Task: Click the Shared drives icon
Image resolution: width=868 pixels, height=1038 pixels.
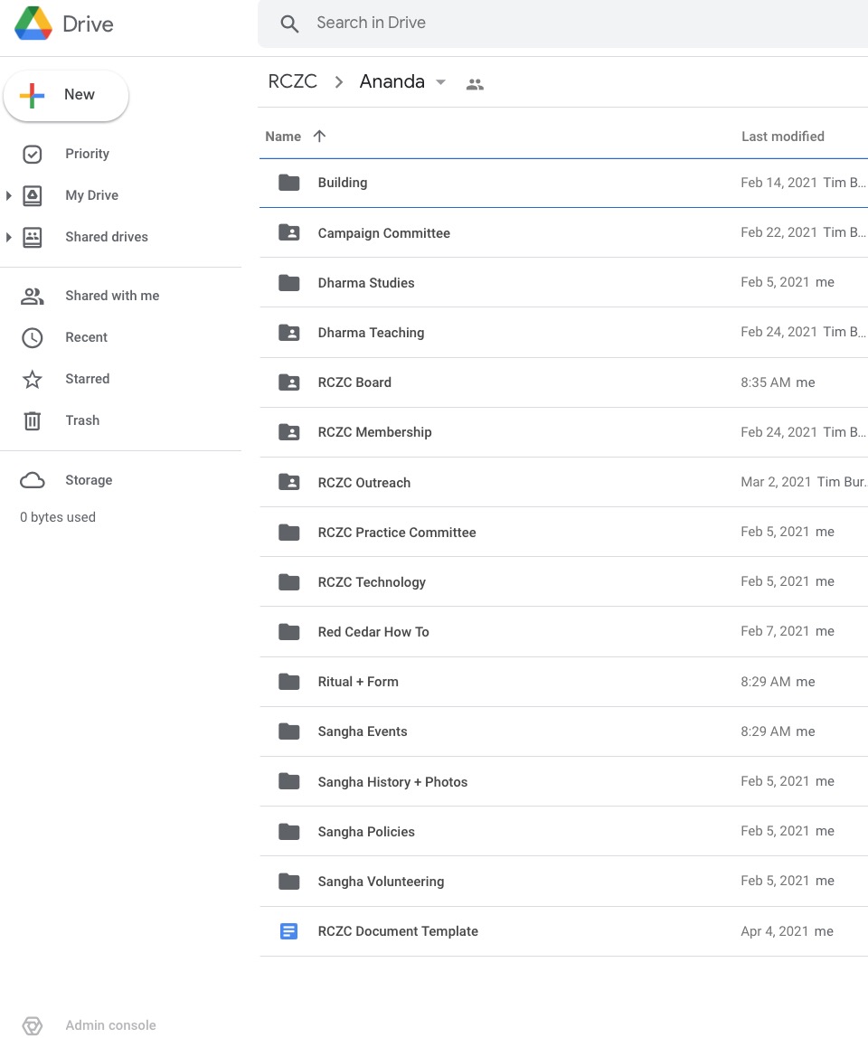Action: coord(33,237)
